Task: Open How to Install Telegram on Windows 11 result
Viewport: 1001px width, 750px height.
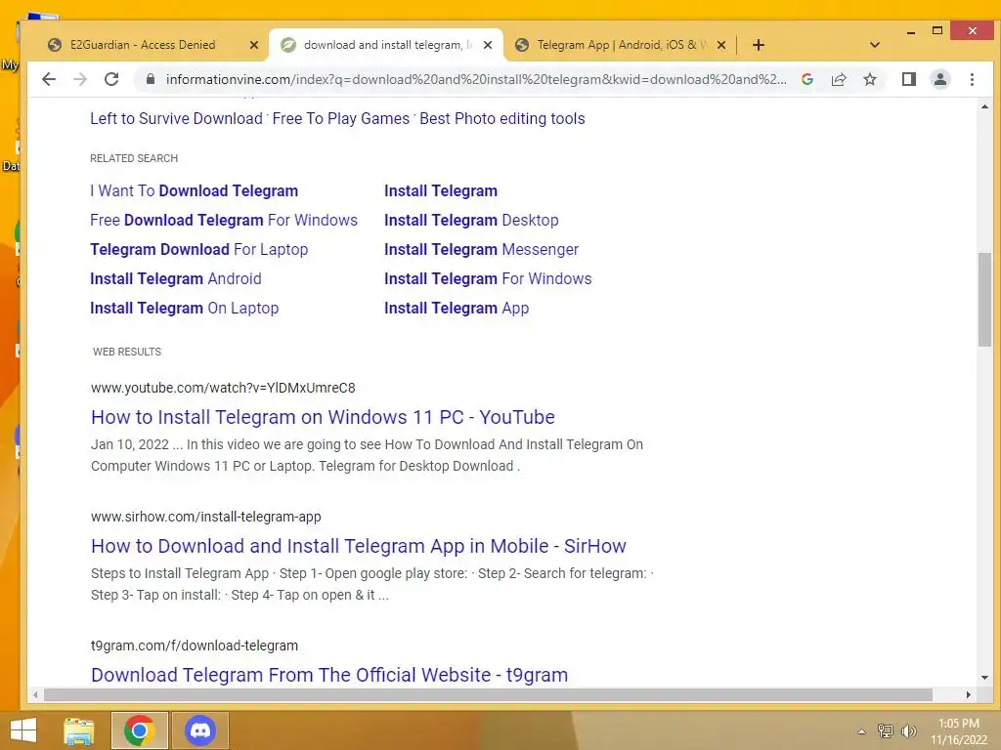Action: (323, 417)
